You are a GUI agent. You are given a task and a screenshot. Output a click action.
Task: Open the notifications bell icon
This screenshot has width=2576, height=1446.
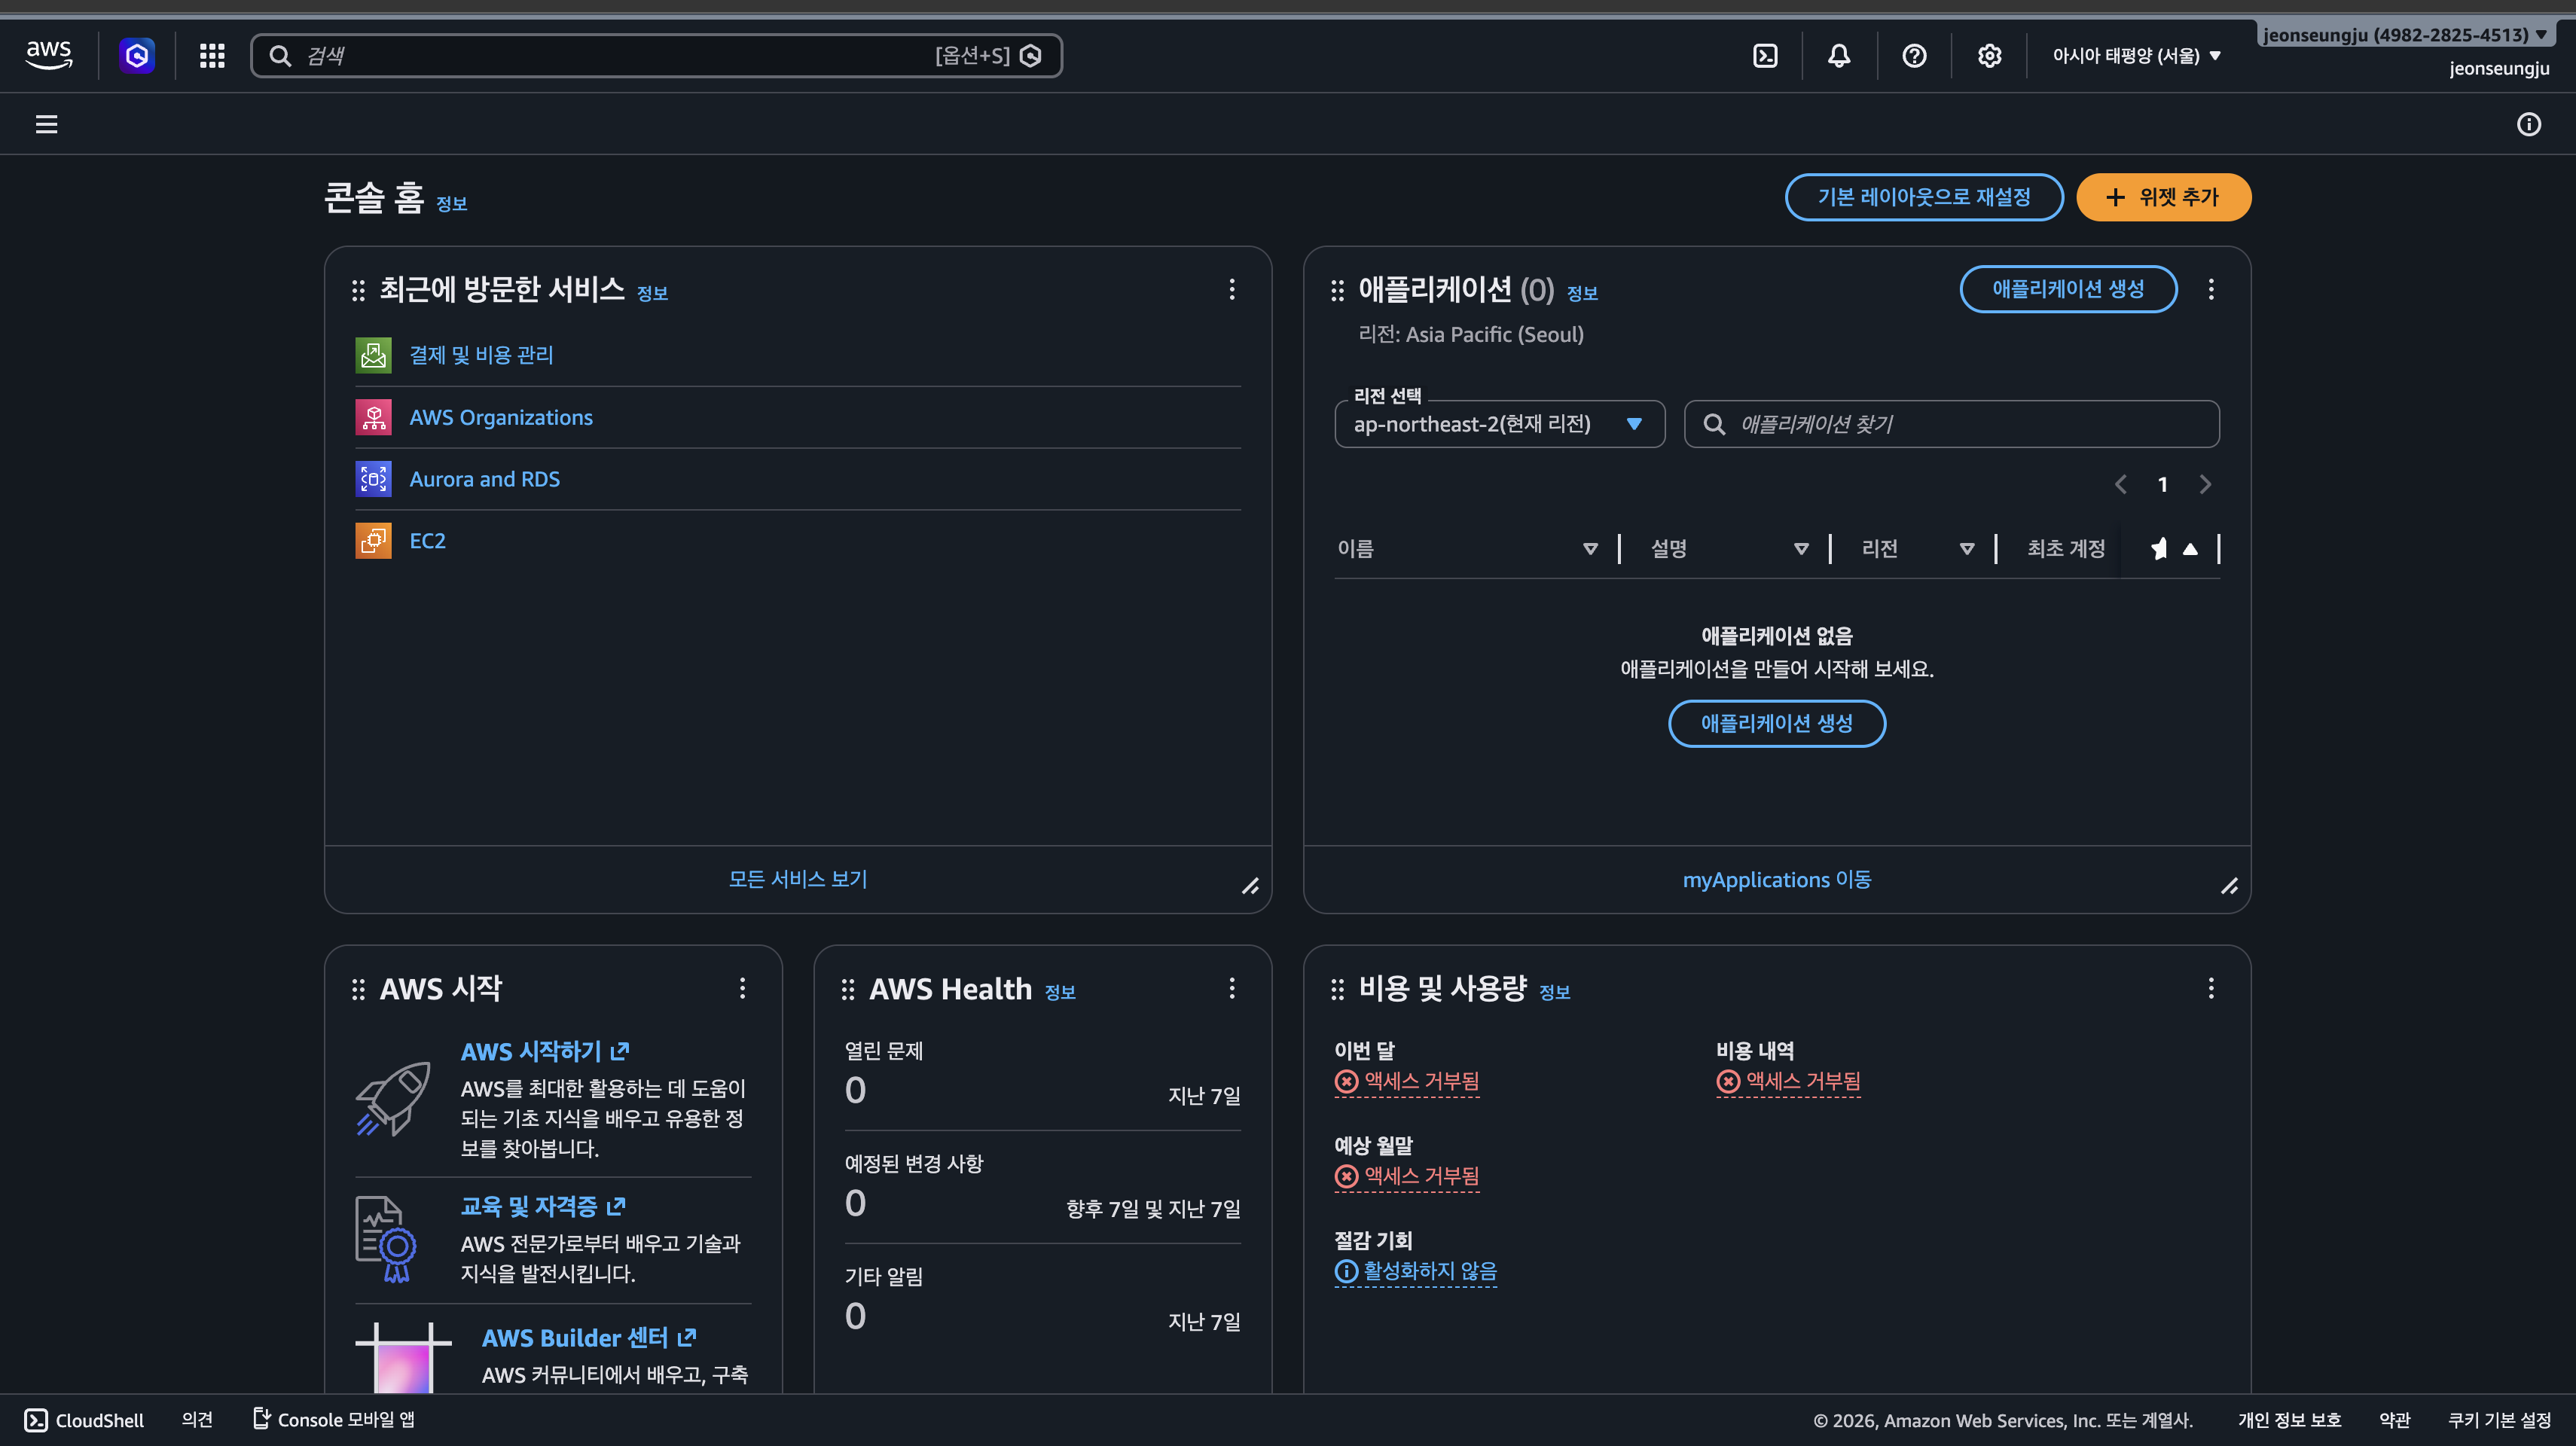(x=1839, y=55)
